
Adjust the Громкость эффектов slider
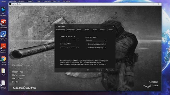coord(69,40)
